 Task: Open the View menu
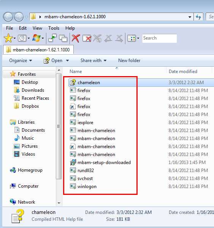click(37, 28)
